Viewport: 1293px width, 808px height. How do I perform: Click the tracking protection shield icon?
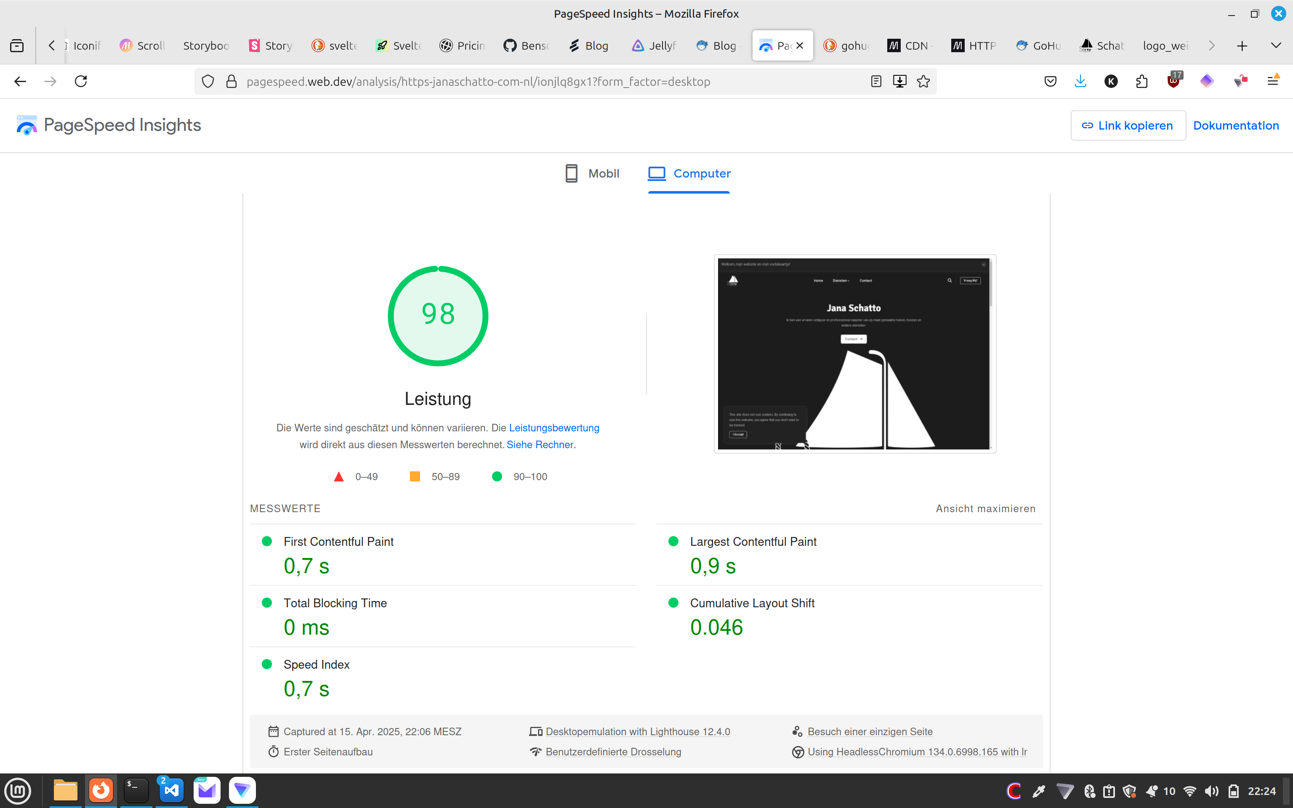(208, 81)
